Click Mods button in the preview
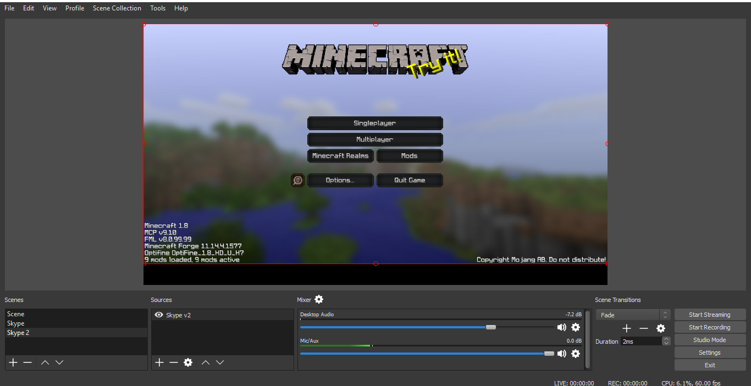The width and height of the screenshot is (751, 386). click(410, 156)
